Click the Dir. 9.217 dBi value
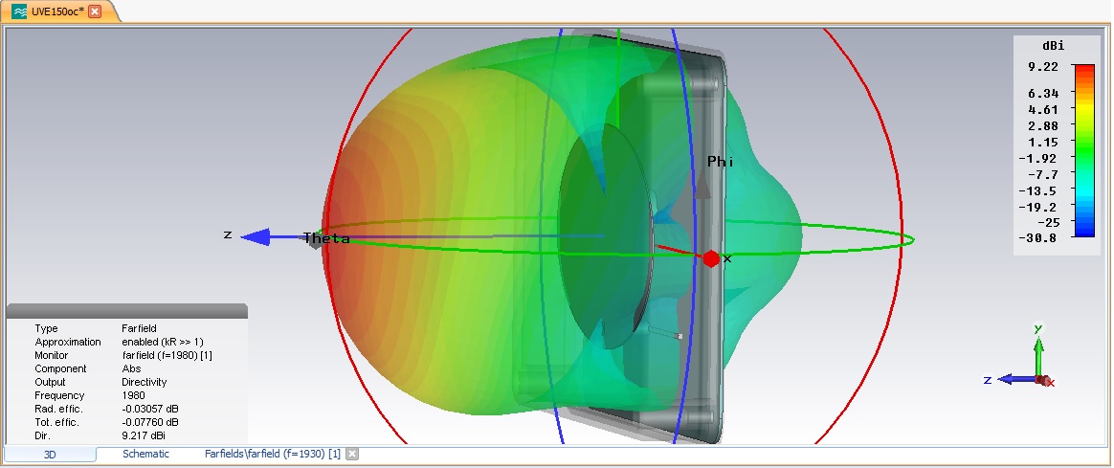Screen dimensions: 1114x468 145,435
